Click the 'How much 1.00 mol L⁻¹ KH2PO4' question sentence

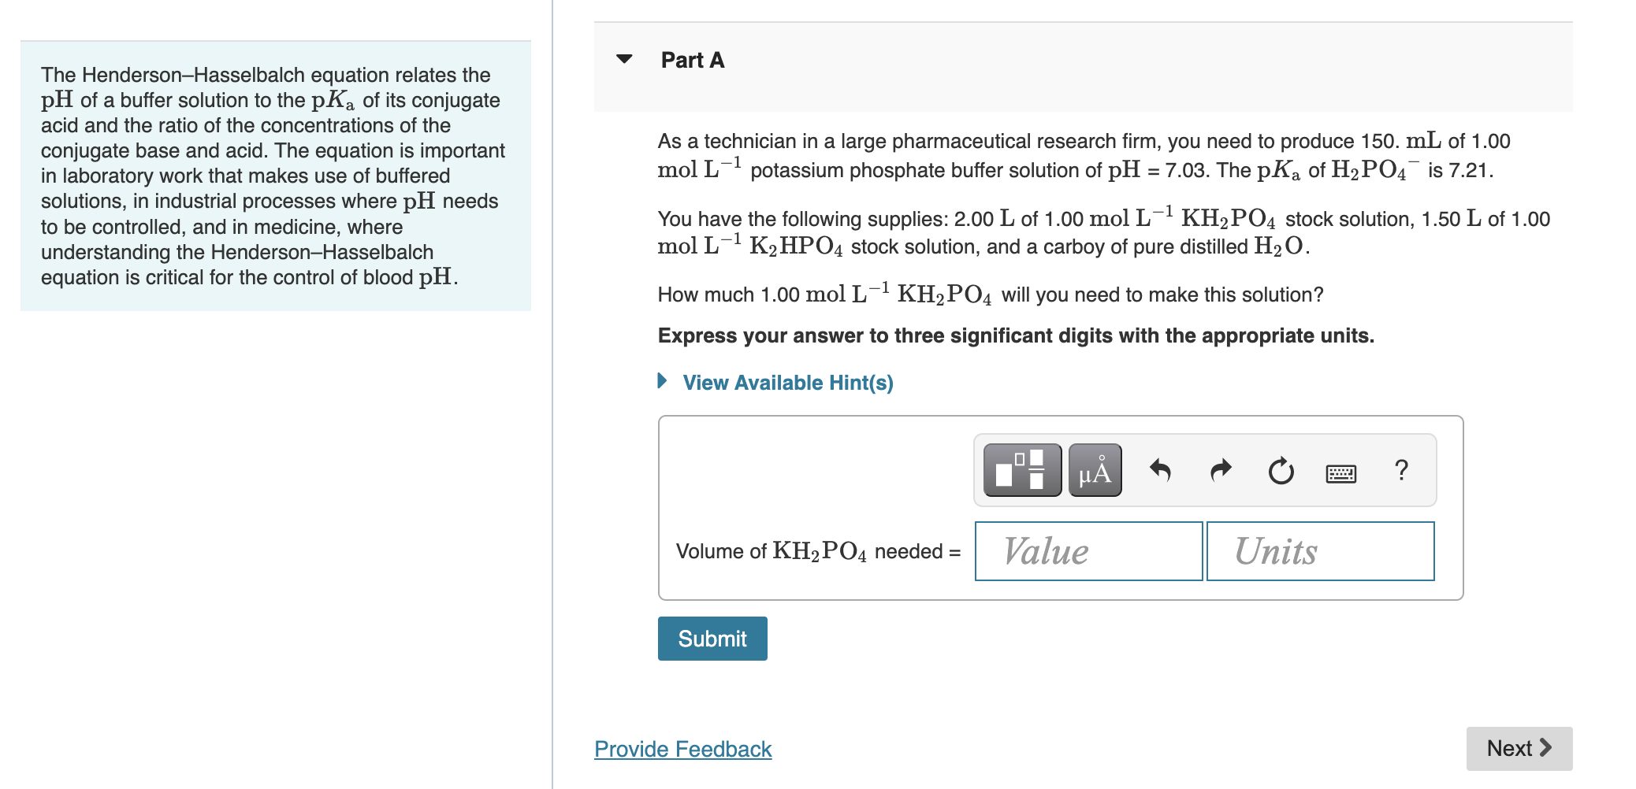click(x=990, y=294)
